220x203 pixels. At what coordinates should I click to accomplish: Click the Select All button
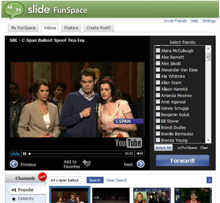(163, 147)
